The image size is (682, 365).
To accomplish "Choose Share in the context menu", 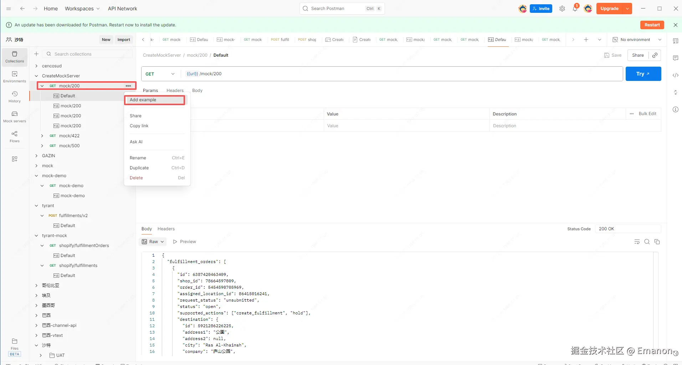I will [157, 116].
